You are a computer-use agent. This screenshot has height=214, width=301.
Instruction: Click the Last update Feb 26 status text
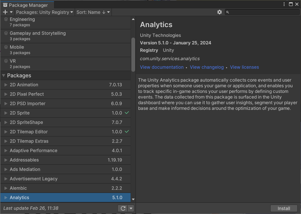31,208
